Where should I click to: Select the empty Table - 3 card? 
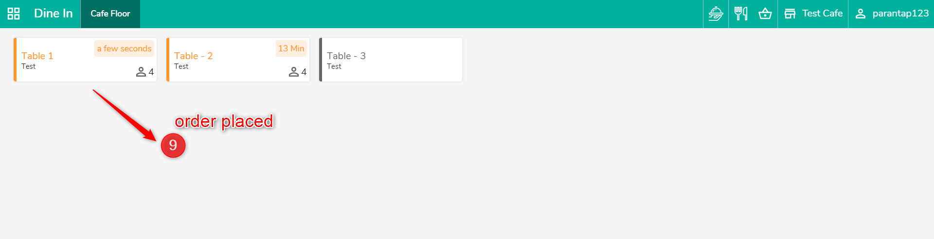(x=391, y=60)
